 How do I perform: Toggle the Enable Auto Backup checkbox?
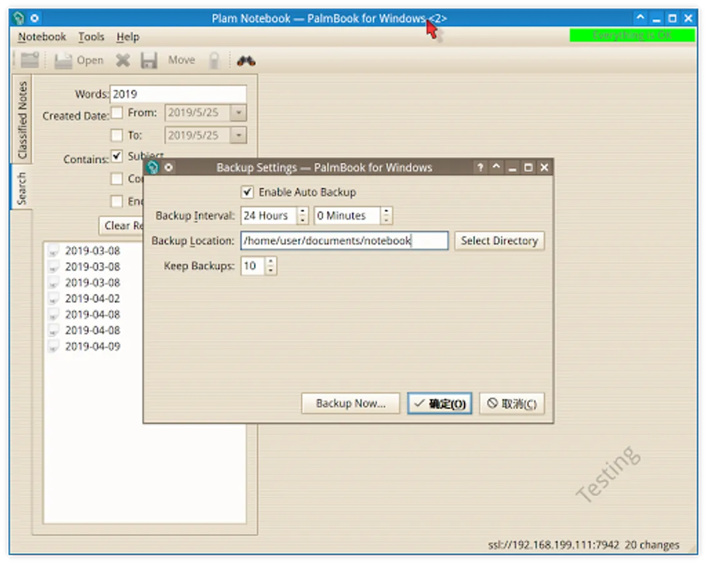point(247,192)
